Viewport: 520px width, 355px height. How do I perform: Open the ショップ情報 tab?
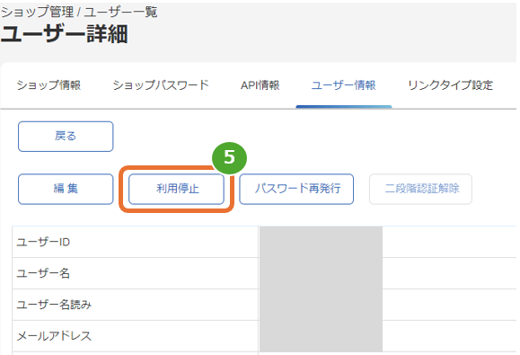pos(48,85)
